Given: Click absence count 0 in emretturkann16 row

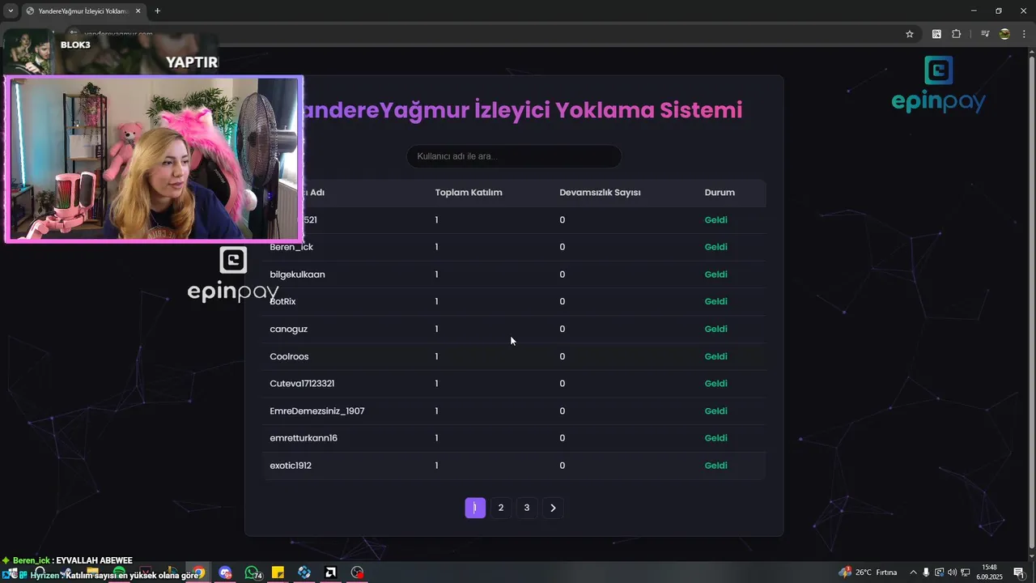Looking at the screenshot, I should (563, 438).
